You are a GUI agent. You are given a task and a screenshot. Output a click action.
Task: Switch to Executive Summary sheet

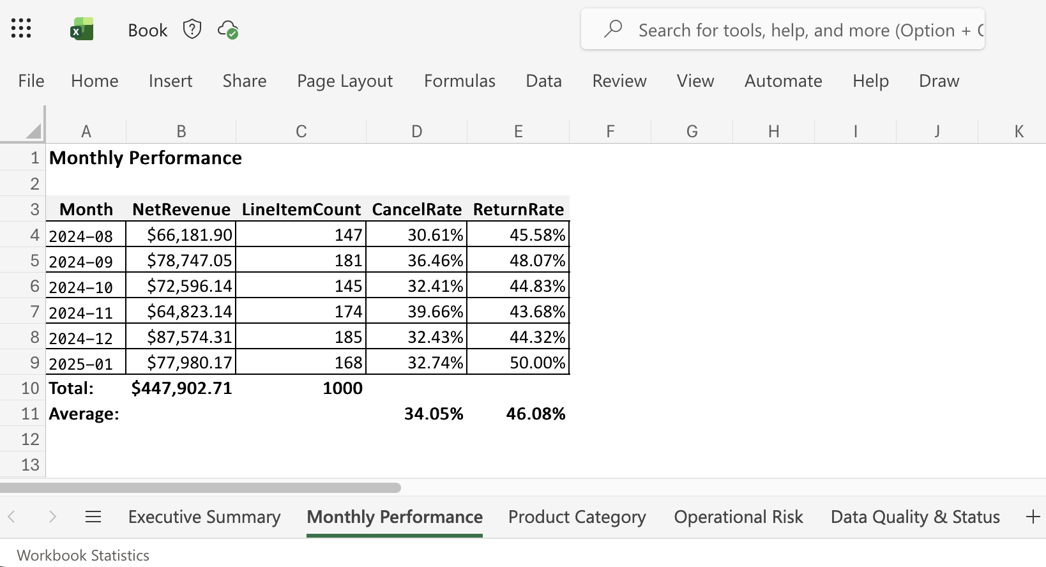[x=204, y=517]
